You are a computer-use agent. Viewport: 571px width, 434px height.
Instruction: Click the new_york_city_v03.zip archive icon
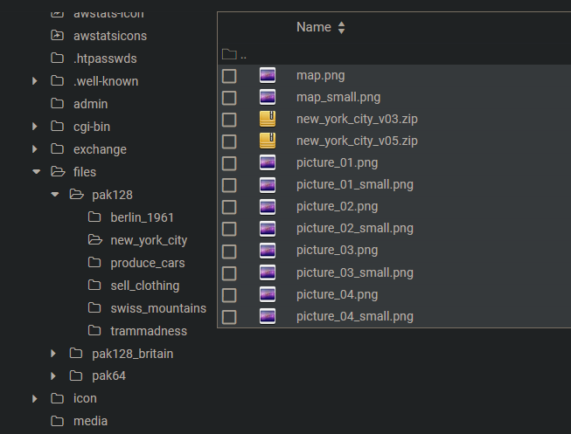point(268,119)
